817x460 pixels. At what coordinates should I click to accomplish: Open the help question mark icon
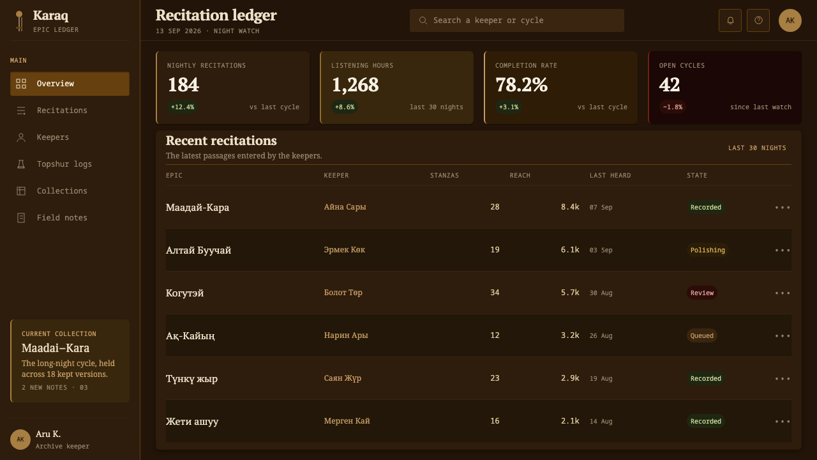(x=758, y=20)
